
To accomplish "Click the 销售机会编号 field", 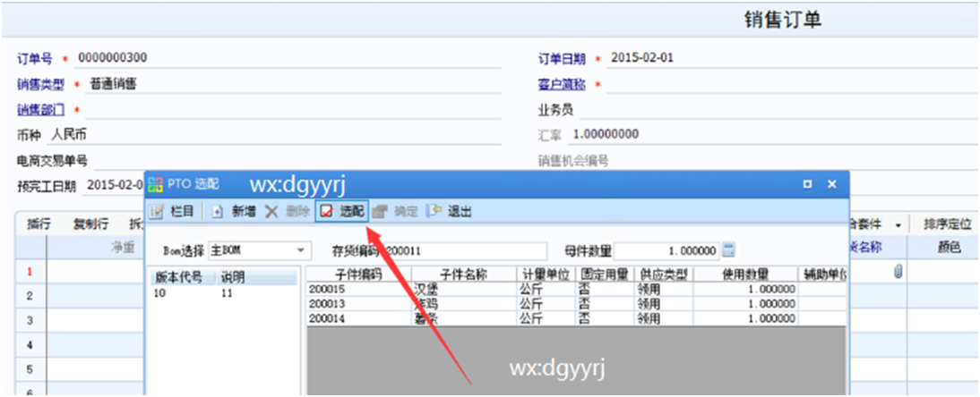I will click(795, 160).
